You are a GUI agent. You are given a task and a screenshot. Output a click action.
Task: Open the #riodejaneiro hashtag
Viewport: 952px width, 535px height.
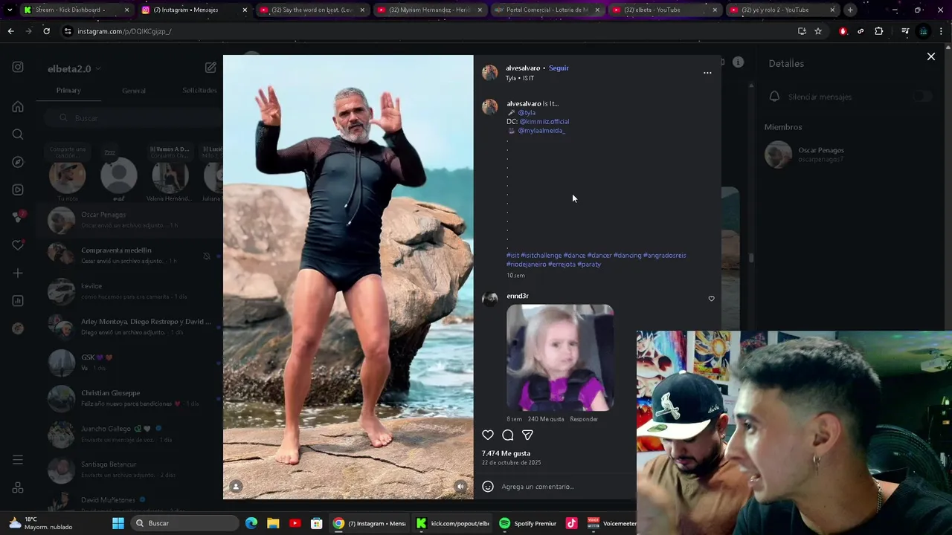pyautogui.click(x=527, y=265)
